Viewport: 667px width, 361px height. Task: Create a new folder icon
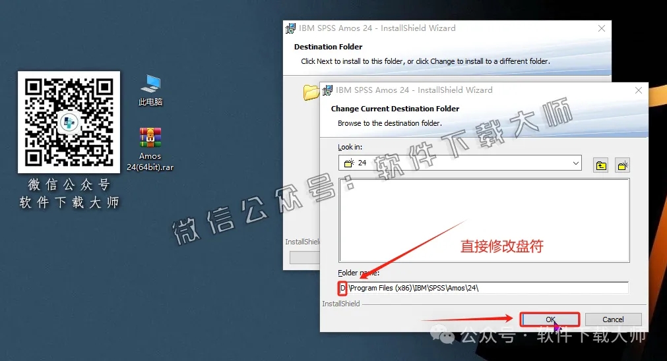click(x=622, y=165)
